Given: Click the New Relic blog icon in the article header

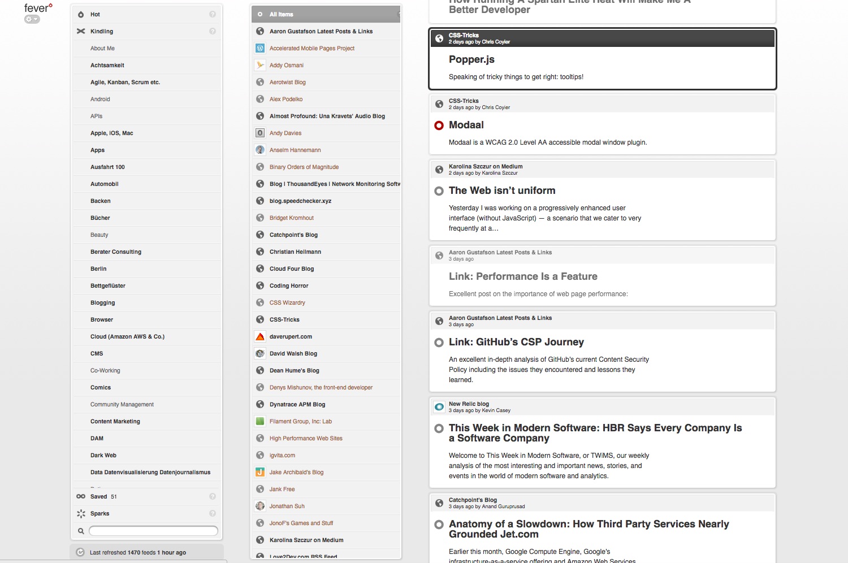Looking at the screenshot, I should [439, 407].
